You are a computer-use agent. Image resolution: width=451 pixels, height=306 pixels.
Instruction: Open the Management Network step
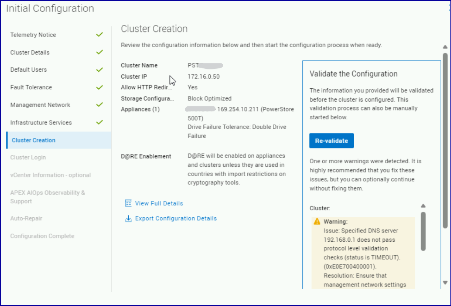(40, 105)
